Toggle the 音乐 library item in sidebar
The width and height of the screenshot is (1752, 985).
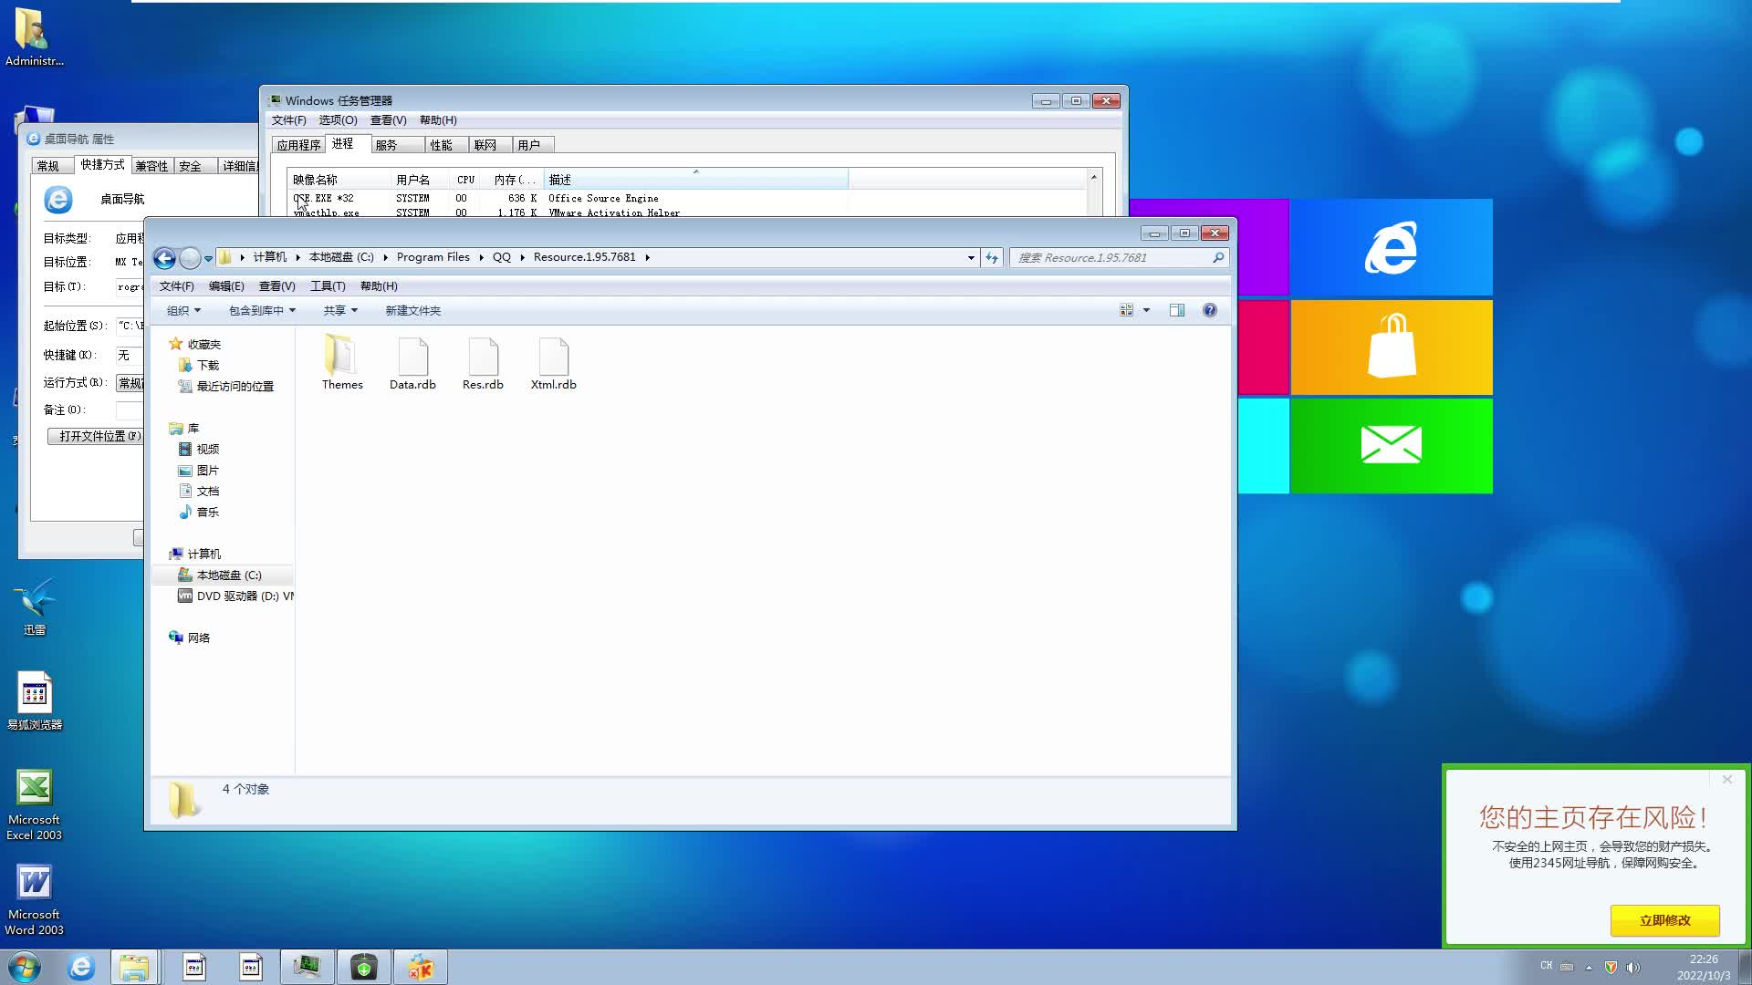pyautogui.click(x=207, y=511)
